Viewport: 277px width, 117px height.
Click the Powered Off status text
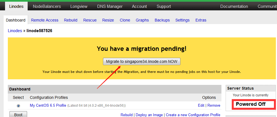point(251,104)
